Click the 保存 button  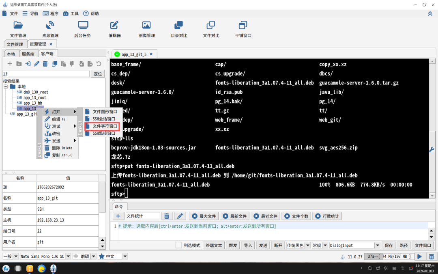tap(389, 246)
